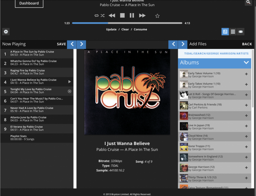Image resolution: width=256 pixels, height=196 pixels.
Task: Save the Now Playing playlist
Action: [x=61, y=44]
